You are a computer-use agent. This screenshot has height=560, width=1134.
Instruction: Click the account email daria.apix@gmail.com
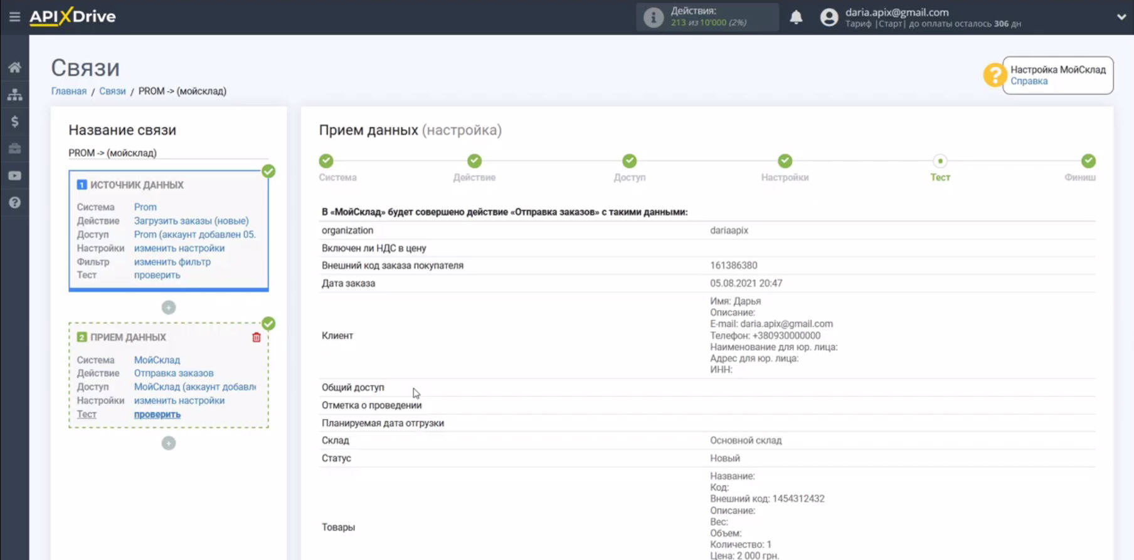[897, 12]
